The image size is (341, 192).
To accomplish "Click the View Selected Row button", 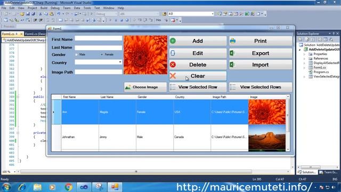I will (198, 87).
